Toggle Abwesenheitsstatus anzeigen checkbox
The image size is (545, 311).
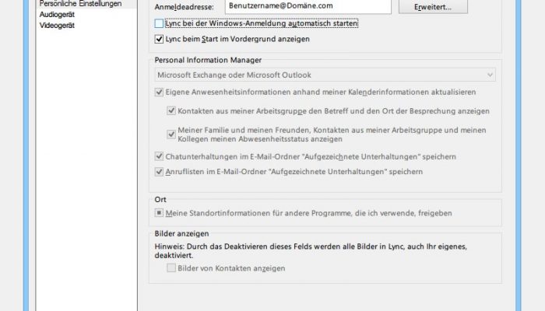171,135
